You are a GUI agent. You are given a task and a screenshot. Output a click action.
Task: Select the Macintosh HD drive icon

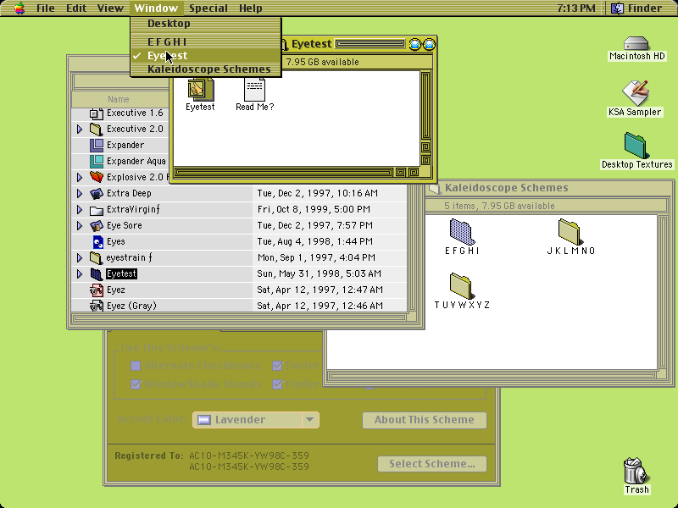[x=636, y=44]
